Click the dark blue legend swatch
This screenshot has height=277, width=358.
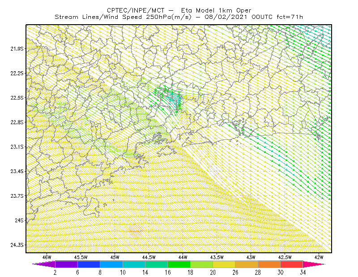[x=89, y=264]
